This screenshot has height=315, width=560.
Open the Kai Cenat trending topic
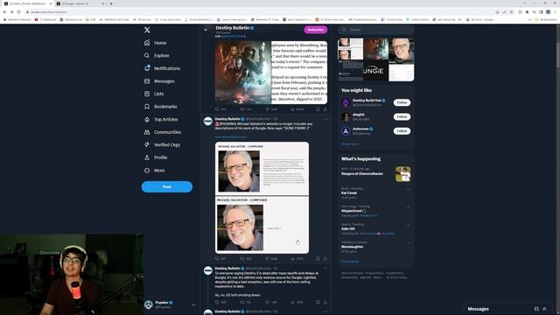(375, 192)
